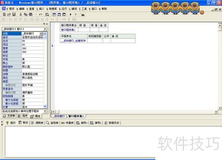Open the 搜寻2 tab

tap(96, 123)
